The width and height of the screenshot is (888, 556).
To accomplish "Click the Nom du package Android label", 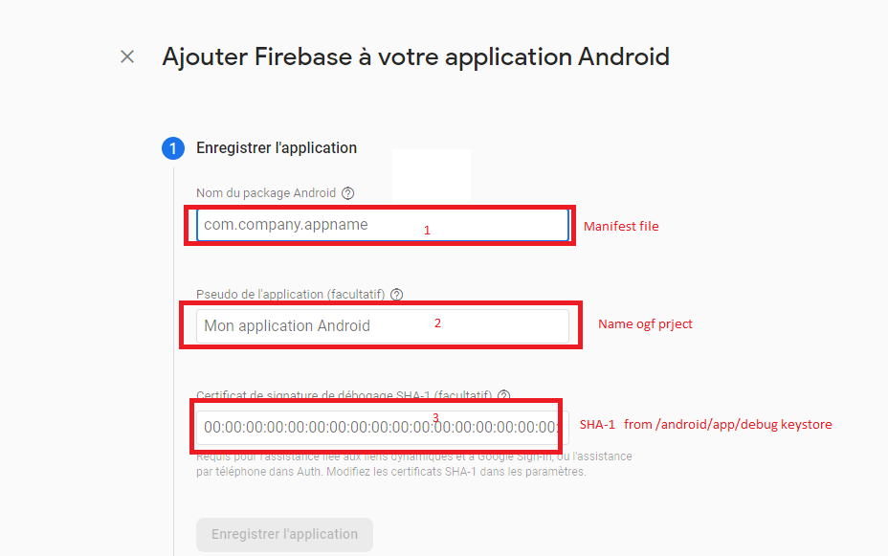I will click(x=265, y=192).
